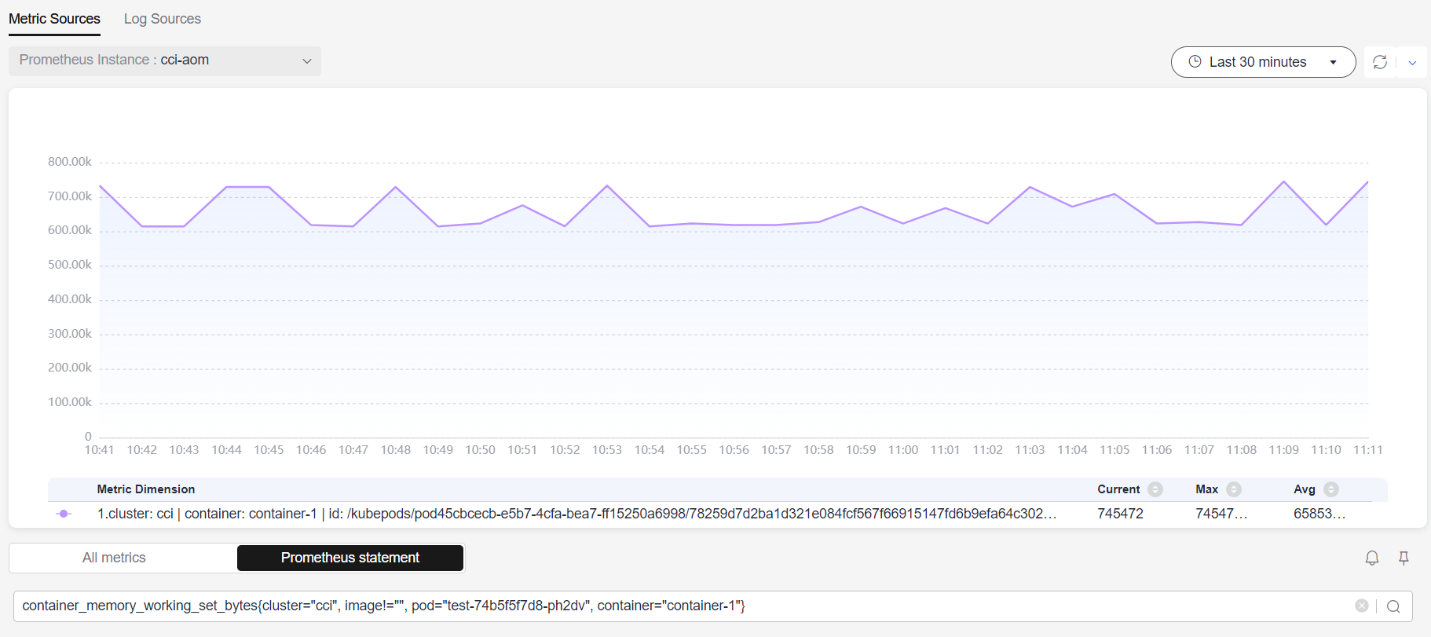Click the Avg value 65853…
The width and height of the screenshot is (1431, 637).
coord(1319,514)
